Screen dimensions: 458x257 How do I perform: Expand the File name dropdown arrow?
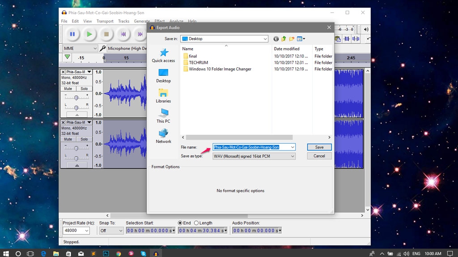tap(293, 147)
